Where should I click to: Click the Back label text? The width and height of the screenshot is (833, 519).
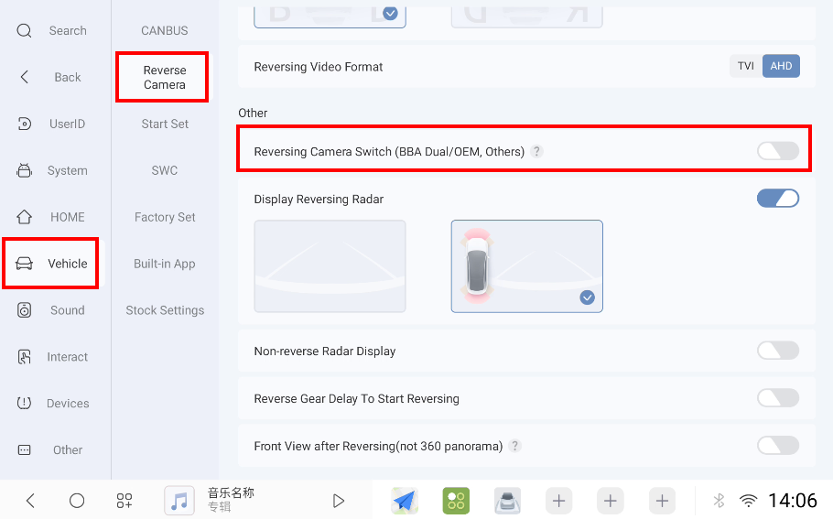point(68,77)
